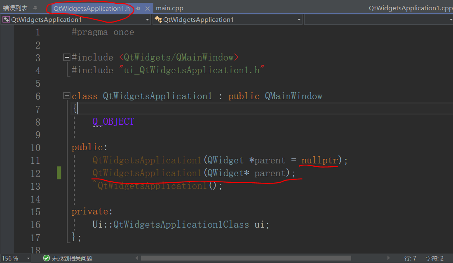Collapse the QtWidgetsApplication1 class at line 6
This screenshot has width=453, height=263.
coord(66,95)
